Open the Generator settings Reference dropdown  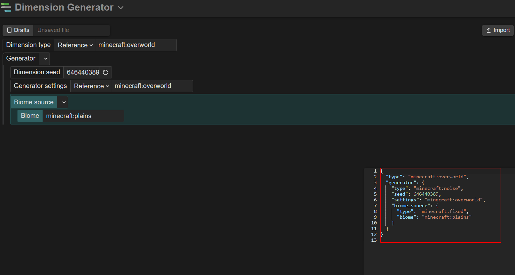(91, 86)
